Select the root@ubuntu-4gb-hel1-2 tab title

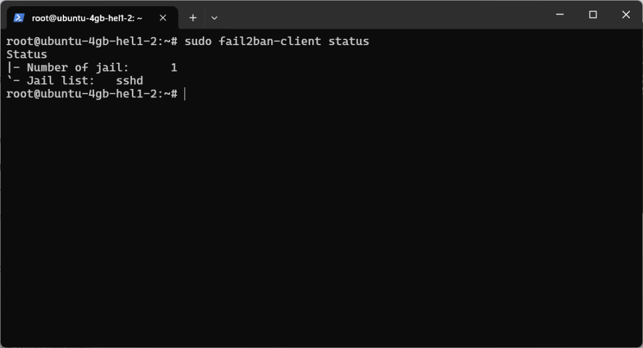click(87, 18)
